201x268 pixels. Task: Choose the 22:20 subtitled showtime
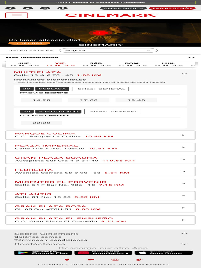tap(41, 123)
